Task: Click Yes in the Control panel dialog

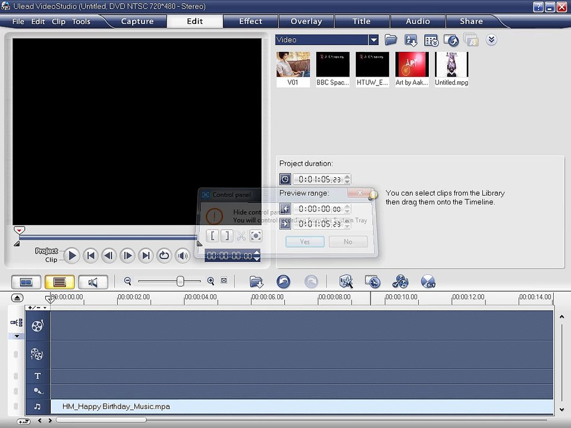Action: (x=305, y=242)
